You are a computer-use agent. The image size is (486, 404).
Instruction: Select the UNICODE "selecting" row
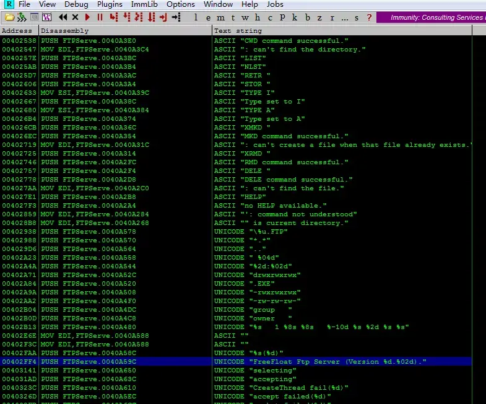[236, 370]
